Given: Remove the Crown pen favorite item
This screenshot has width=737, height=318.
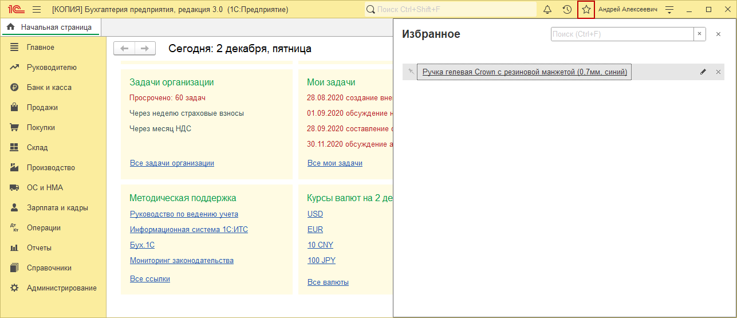Looking at the screenshot, I should [718, 72].
